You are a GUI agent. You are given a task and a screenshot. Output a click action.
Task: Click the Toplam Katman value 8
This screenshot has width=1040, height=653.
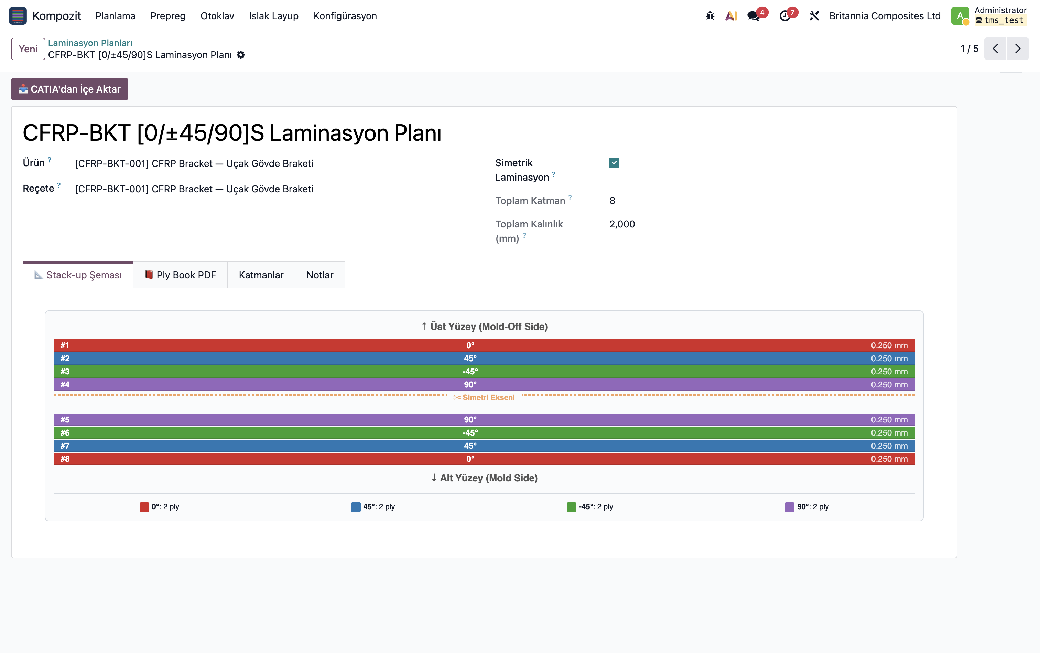pyautogui.click(x=612, y=201)
